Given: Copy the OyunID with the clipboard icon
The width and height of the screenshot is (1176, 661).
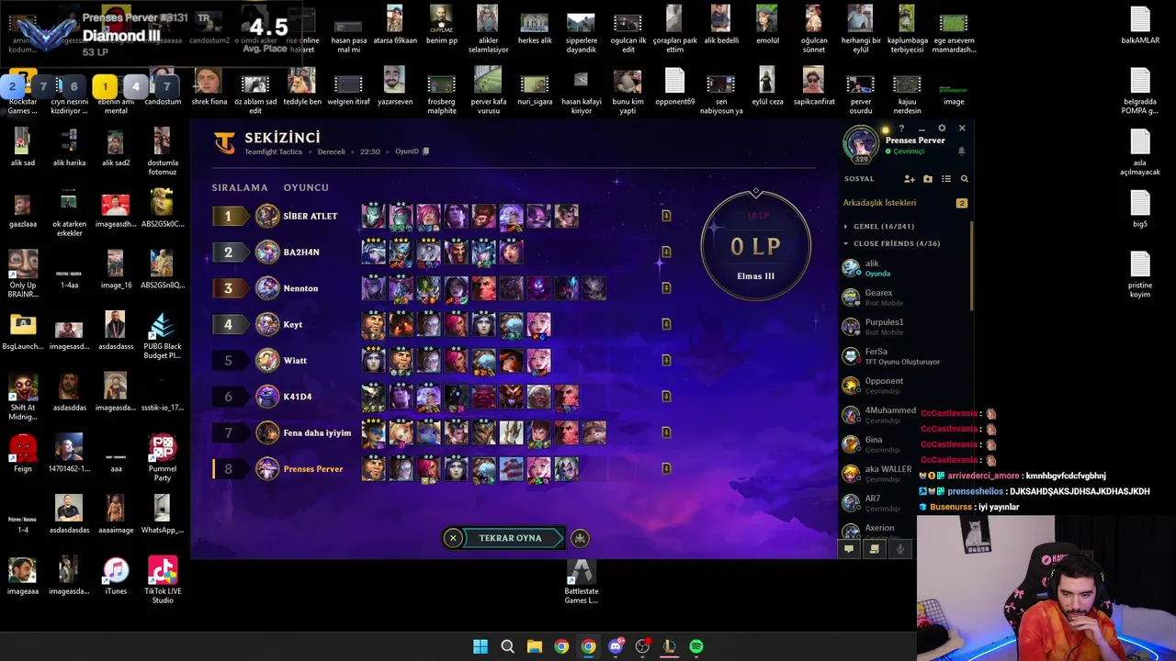Looking at the screenshot, I should click(425, 151).
